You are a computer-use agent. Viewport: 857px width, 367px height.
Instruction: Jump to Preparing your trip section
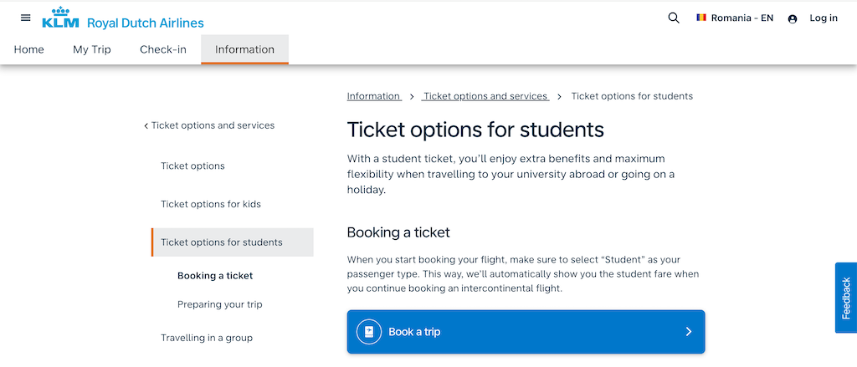220,304
